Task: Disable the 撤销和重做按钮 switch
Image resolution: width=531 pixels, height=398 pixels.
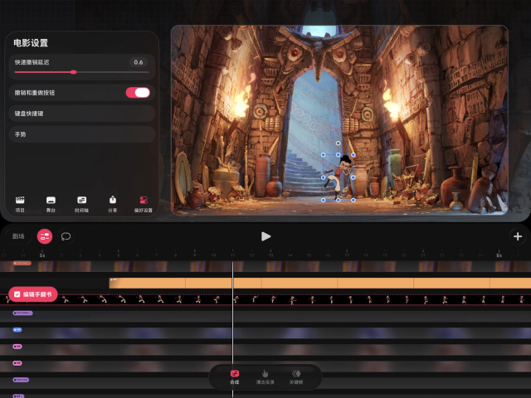Action: pyautogui.click(x=138, y=93)
